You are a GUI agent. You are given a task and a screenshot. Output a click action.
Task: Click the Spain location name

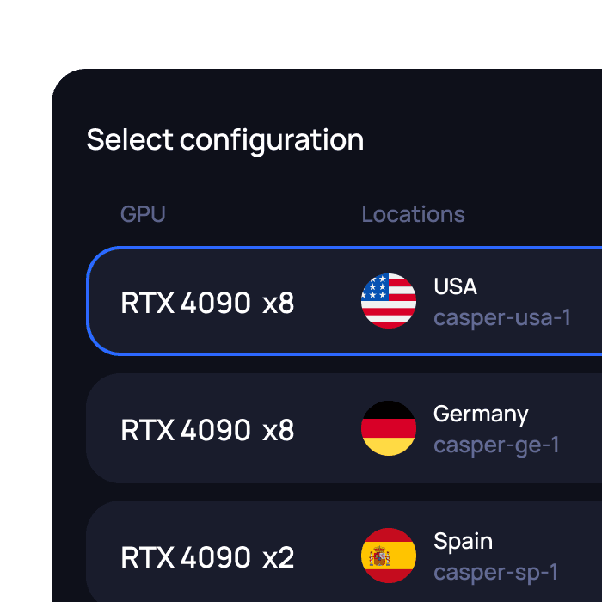click(x=463, y=542)
